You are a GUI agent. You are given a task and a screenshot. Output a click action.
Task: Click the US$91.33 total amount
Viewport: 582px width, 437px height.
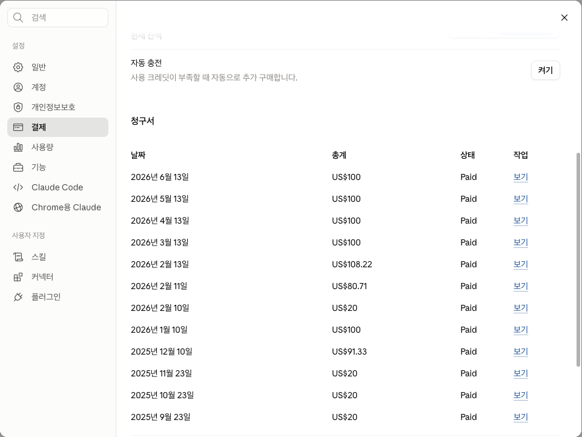[x=349, y=352]
